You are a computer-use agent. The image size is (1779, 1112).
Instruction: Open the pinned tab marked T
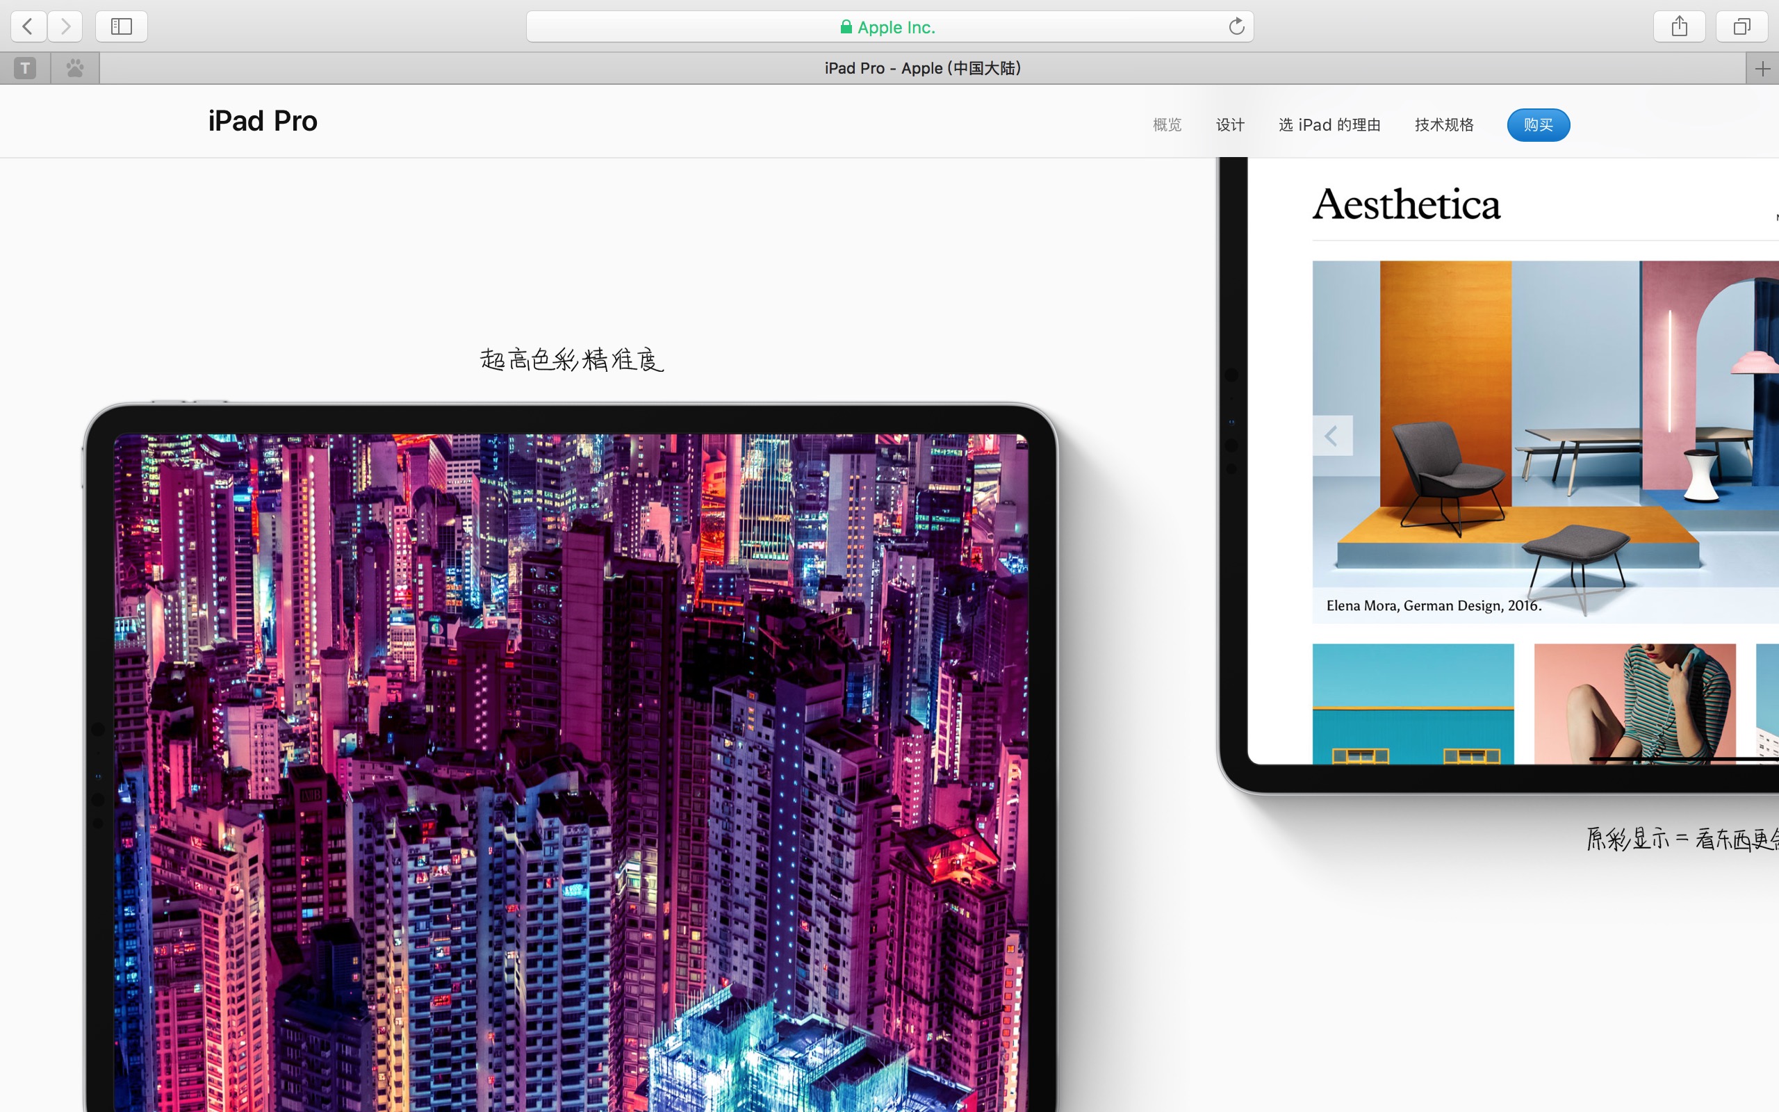pyautogui.click(x=25, y=68)
